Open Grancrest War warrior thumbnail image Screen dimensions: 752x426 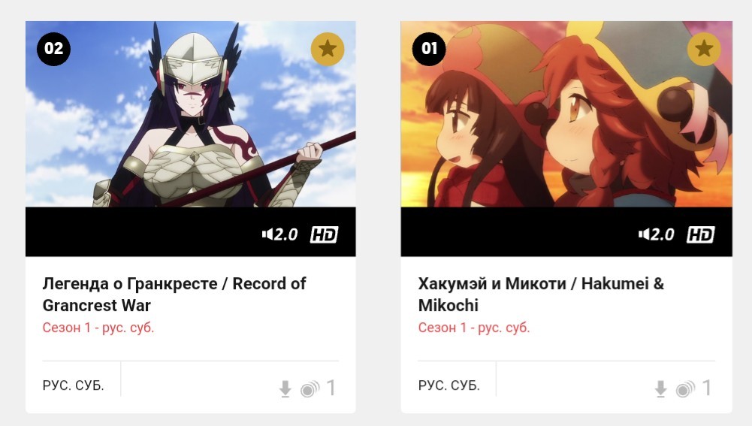[190, 114]
